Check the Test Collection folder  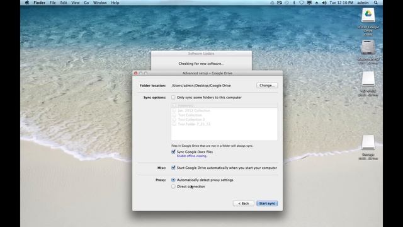click(174, 115)
